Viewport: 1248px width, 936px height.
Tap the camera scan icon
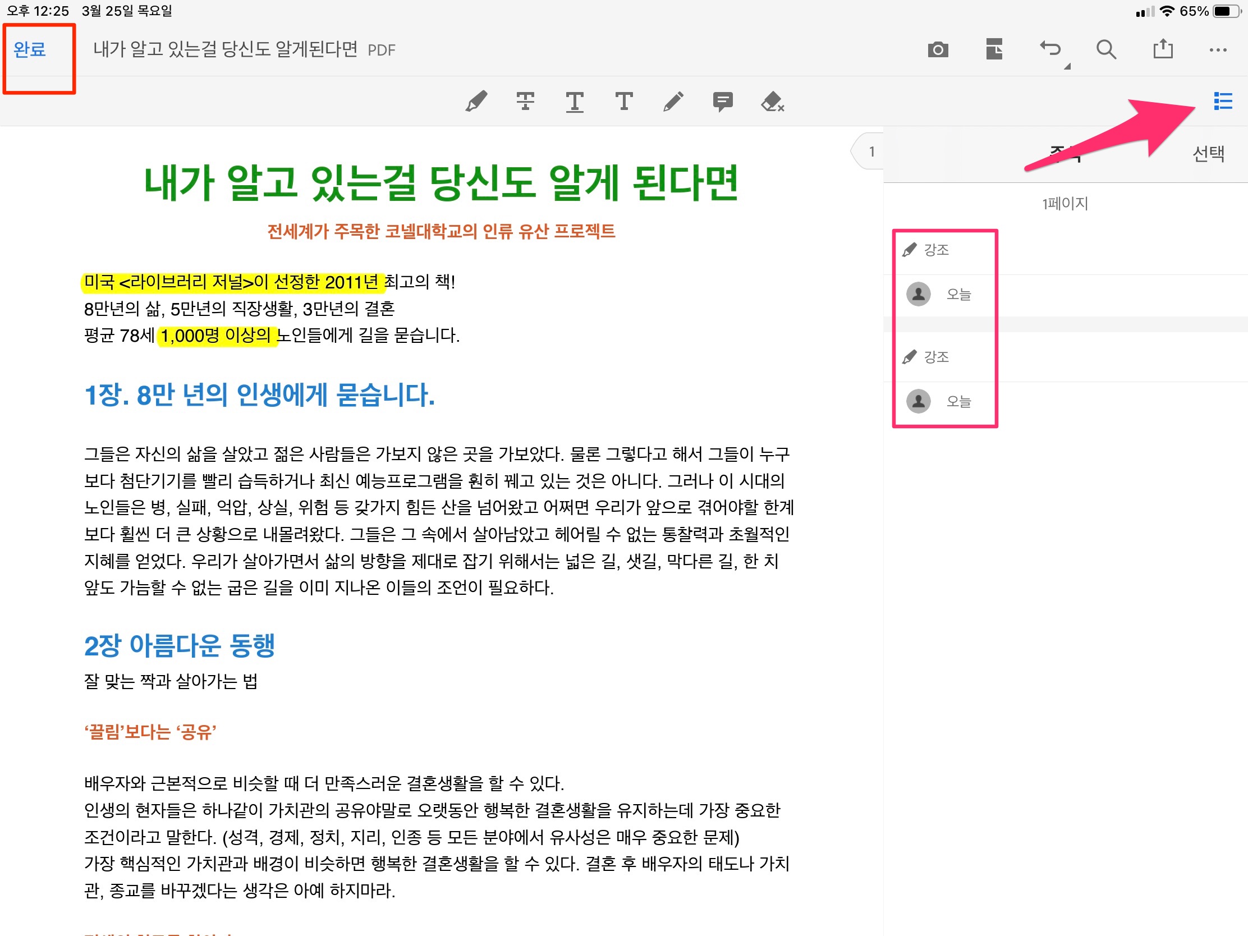pos(938,49)
